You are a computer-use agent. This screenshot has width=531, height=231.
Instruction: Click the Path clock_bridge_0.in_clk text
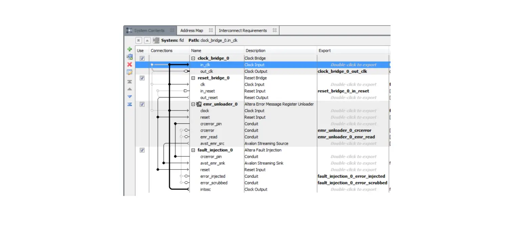pos(213,40)
